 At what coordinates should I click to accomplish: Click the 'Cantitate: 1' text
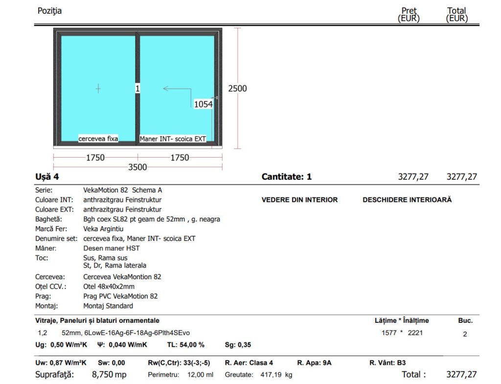point(286,177)
